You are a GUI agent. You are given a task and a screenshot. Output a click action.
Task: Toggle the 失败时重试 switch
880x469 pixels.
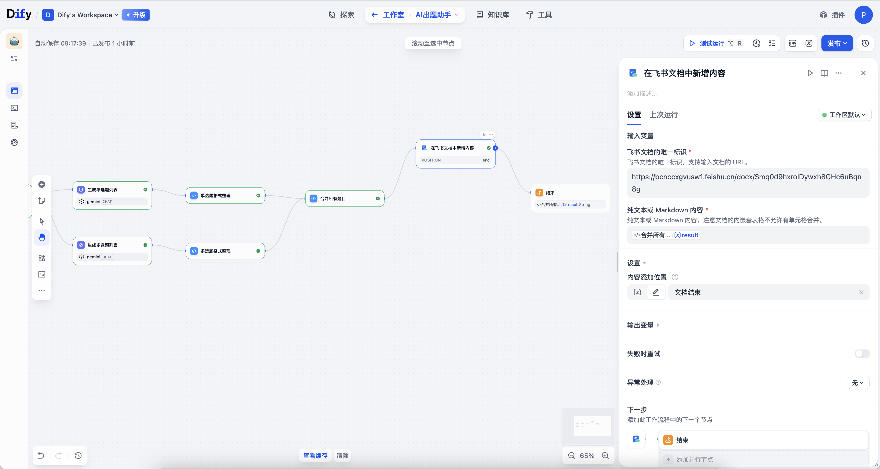[x=862, y=354]
